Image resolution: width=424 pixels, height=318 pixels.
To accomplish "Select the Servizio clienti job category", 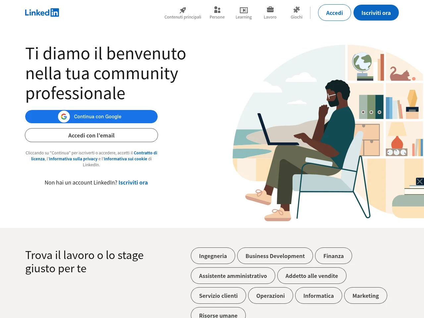I will 218,295.
